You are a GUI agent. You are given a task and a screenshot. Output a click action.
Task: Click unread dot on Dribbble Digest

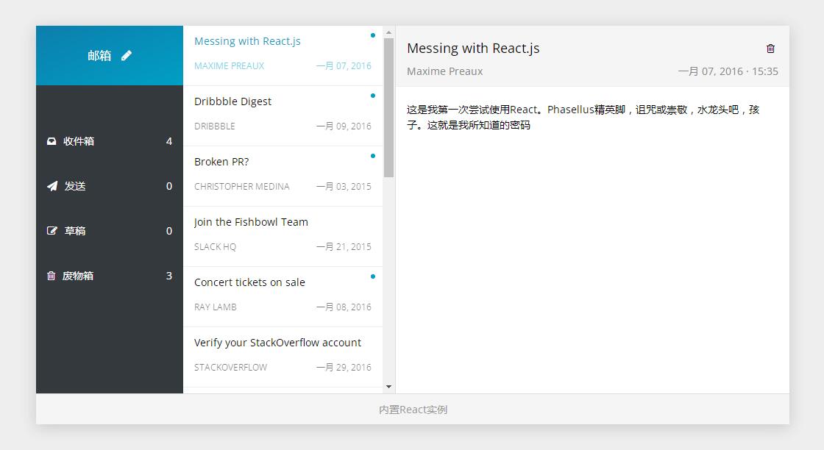click(x=373, y=96)
